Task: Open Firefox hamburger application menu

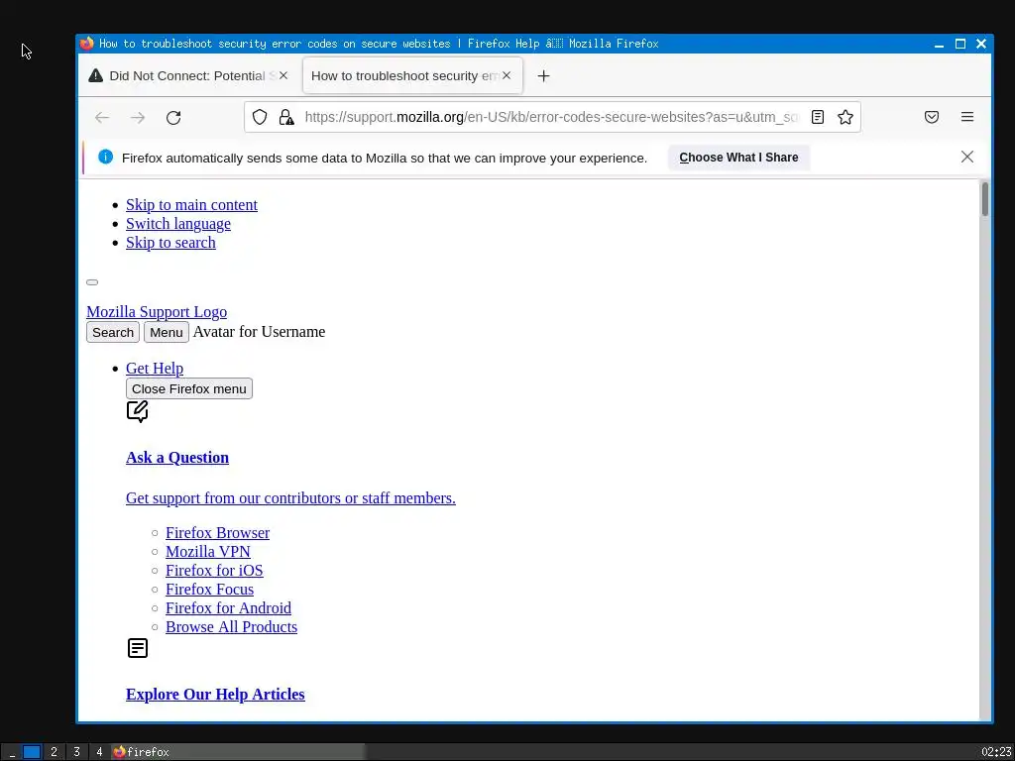Action: (x=967, y=117)
